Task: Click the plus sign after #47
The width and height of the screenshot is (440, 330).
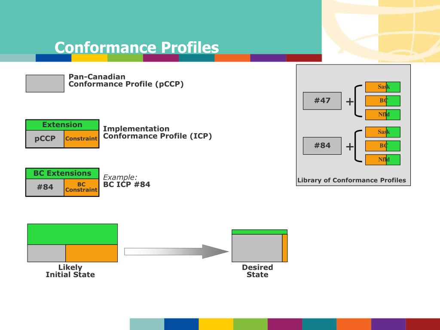Action: click(350, 101)
